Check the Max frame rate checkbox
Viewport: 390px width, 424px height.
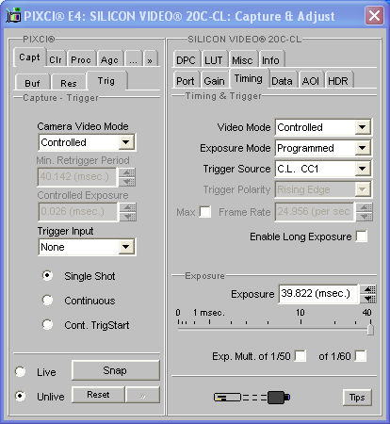205,212
